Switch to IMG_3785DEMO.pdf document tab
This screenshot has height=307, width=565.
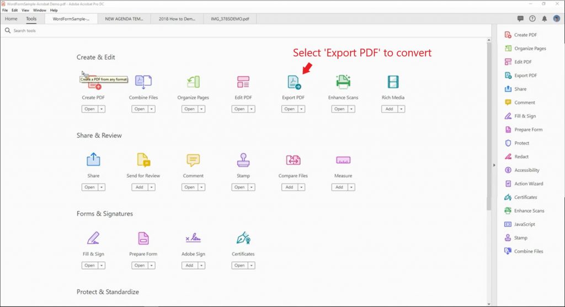tap(230, 19)
